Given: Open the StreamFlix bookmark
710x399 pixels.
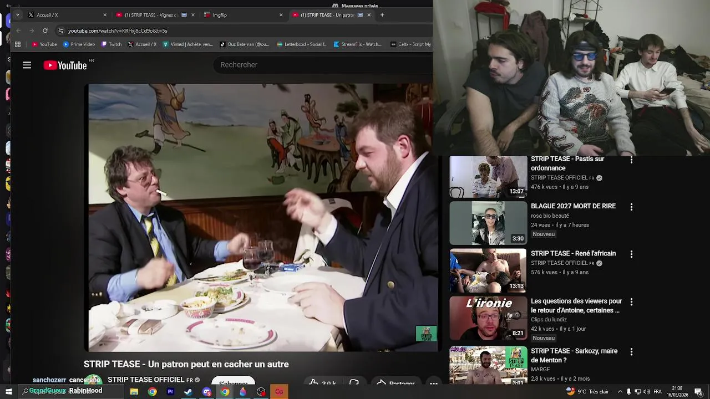Looking at the screenshot, I should pos(358,44).
